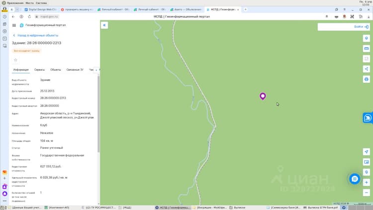Zoom out the map with minus button
Screen dimensions: 373x210
point(367,193)
